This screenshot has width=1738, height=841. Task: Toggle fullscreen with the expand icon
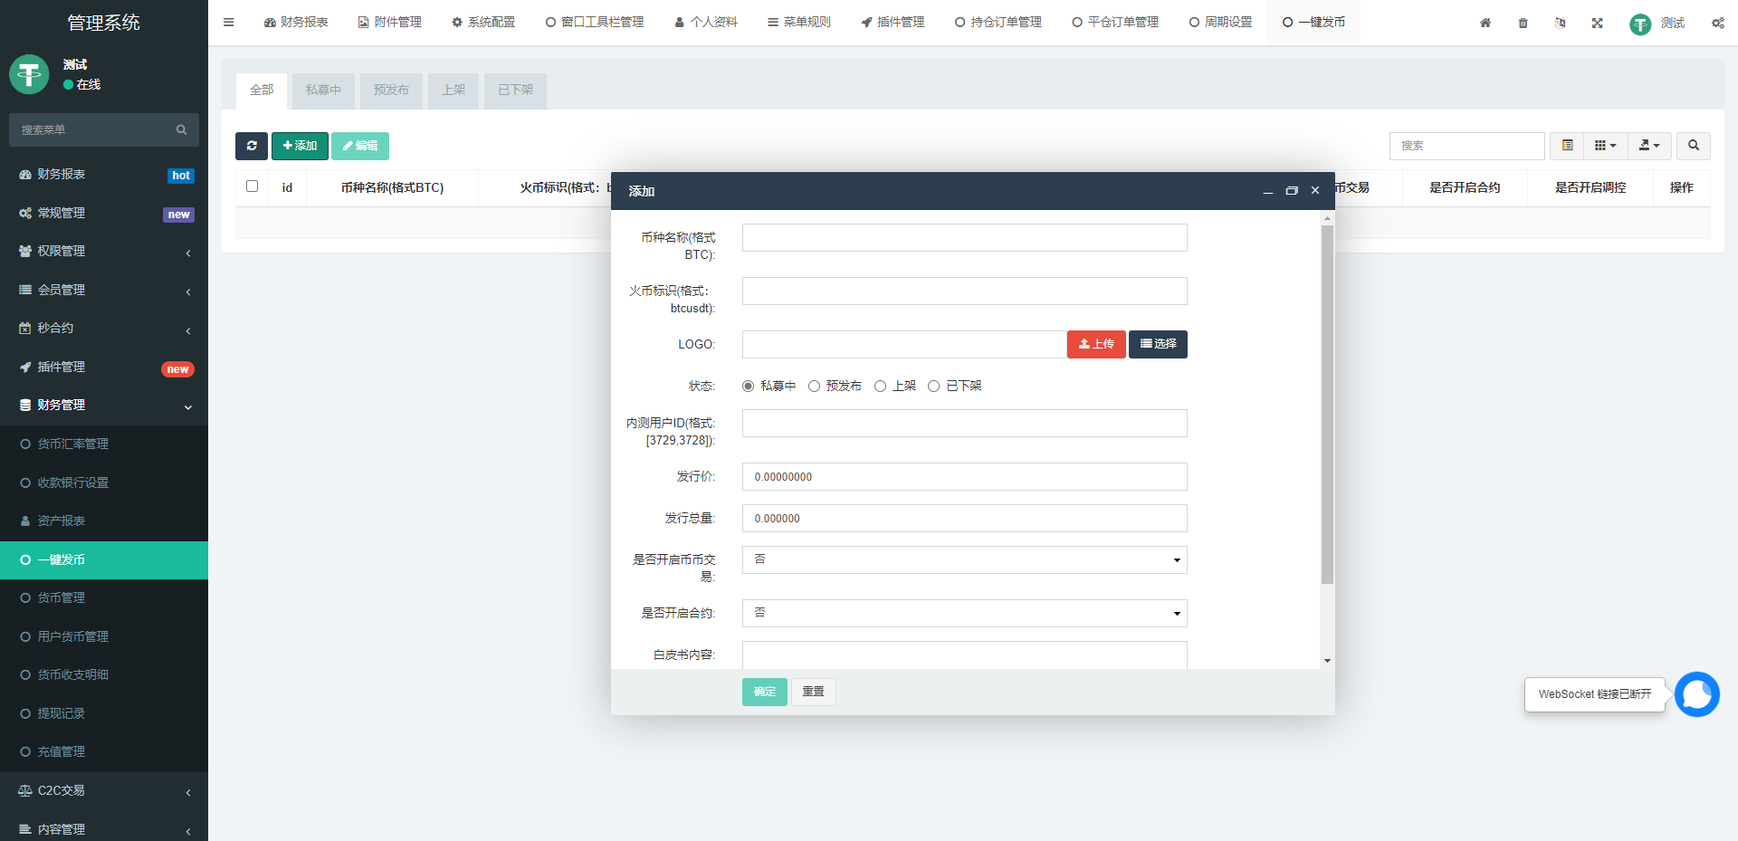pyautogui.click(x=1597, y=23)
